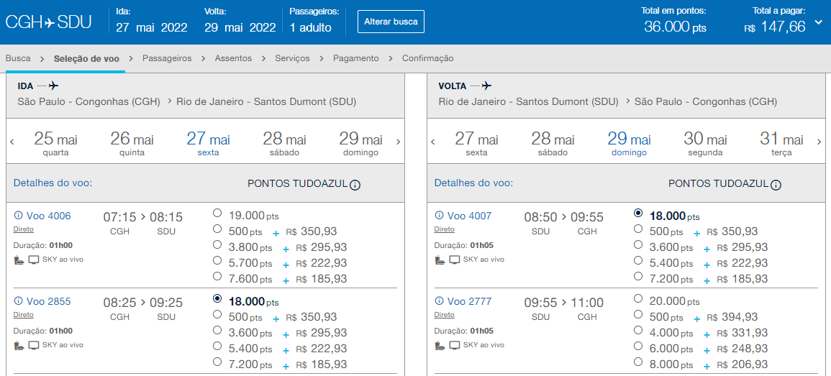This screenshot has height=376, width=831.
Task: Select 18.000 pts option for Voo 2855
Action: [217, 298]
